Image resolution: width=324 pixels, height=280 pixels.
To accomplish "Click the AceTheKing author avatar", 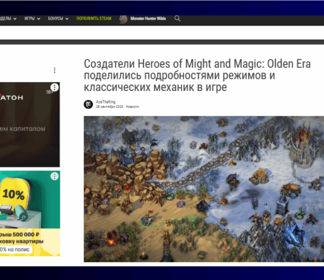I will coord(88,104).
